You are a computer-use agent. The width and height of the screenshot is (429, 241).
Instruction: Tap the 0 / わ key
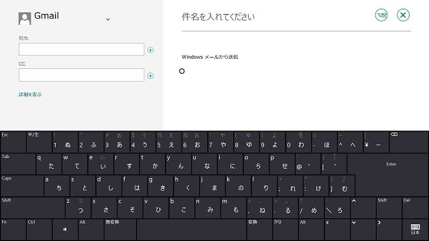click(298, 142)
